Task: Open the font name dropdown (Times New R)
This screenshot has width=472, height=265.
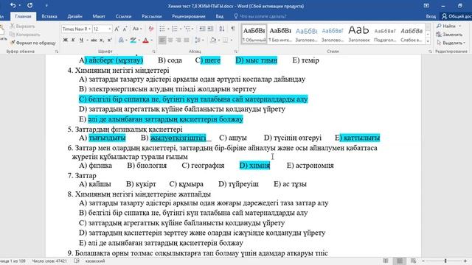Action: [x=89, y=29]
